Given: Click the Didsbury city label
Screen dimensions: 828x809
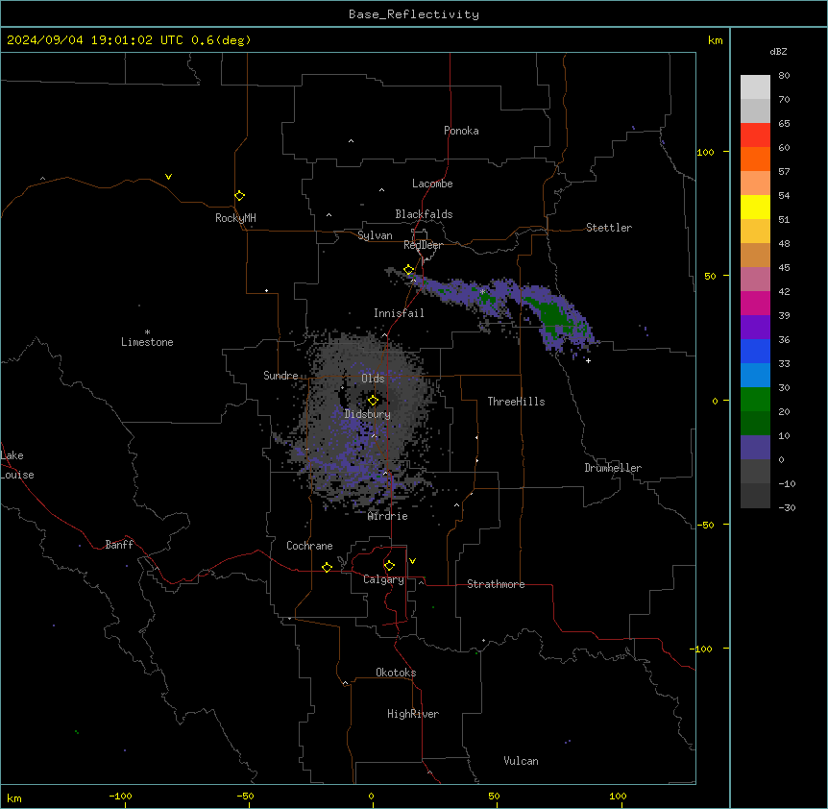Looking at the screenshot, I should (368, 414).
